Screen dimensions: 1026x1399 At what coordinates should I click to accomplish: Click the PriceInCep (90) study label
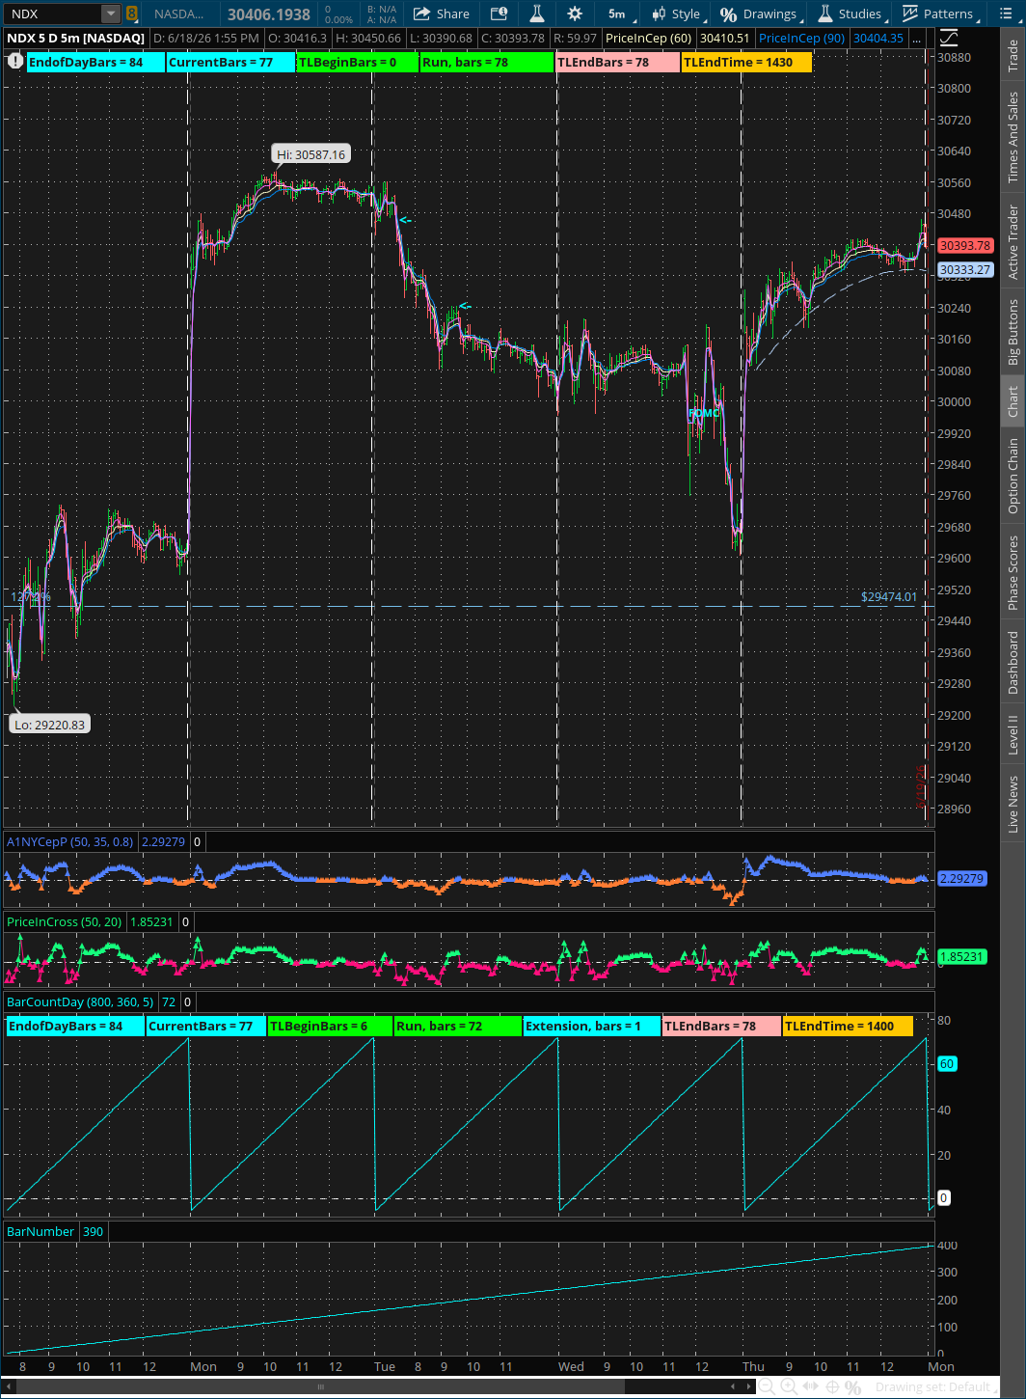click(801, 38)
